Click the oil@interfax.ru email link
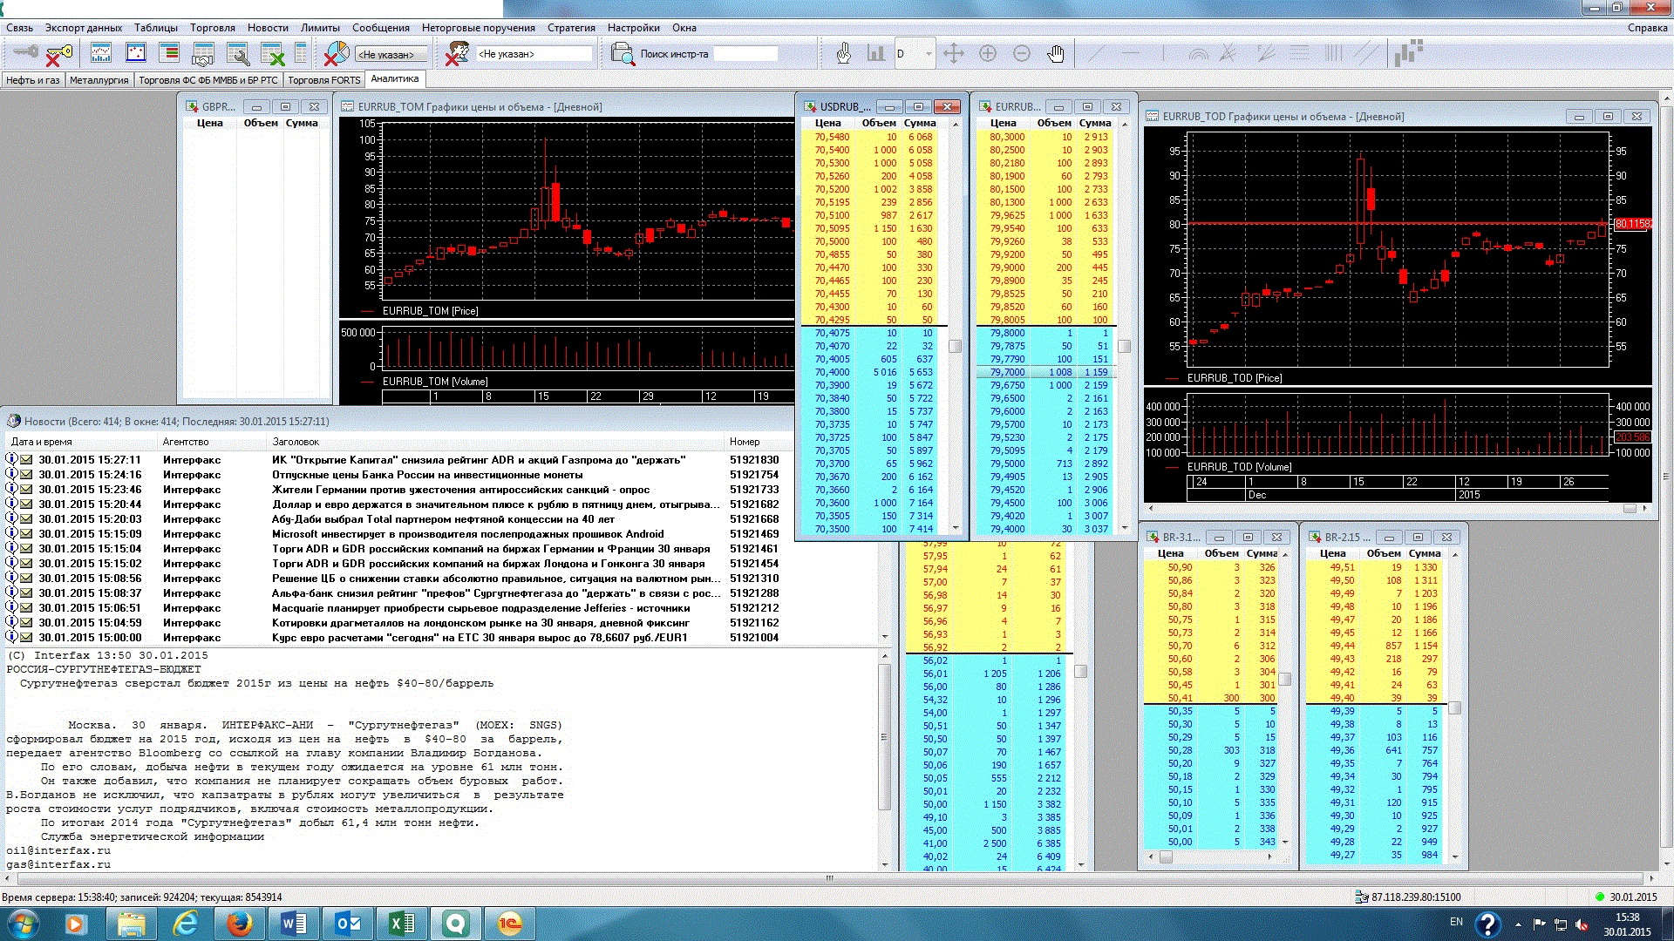 58,850
